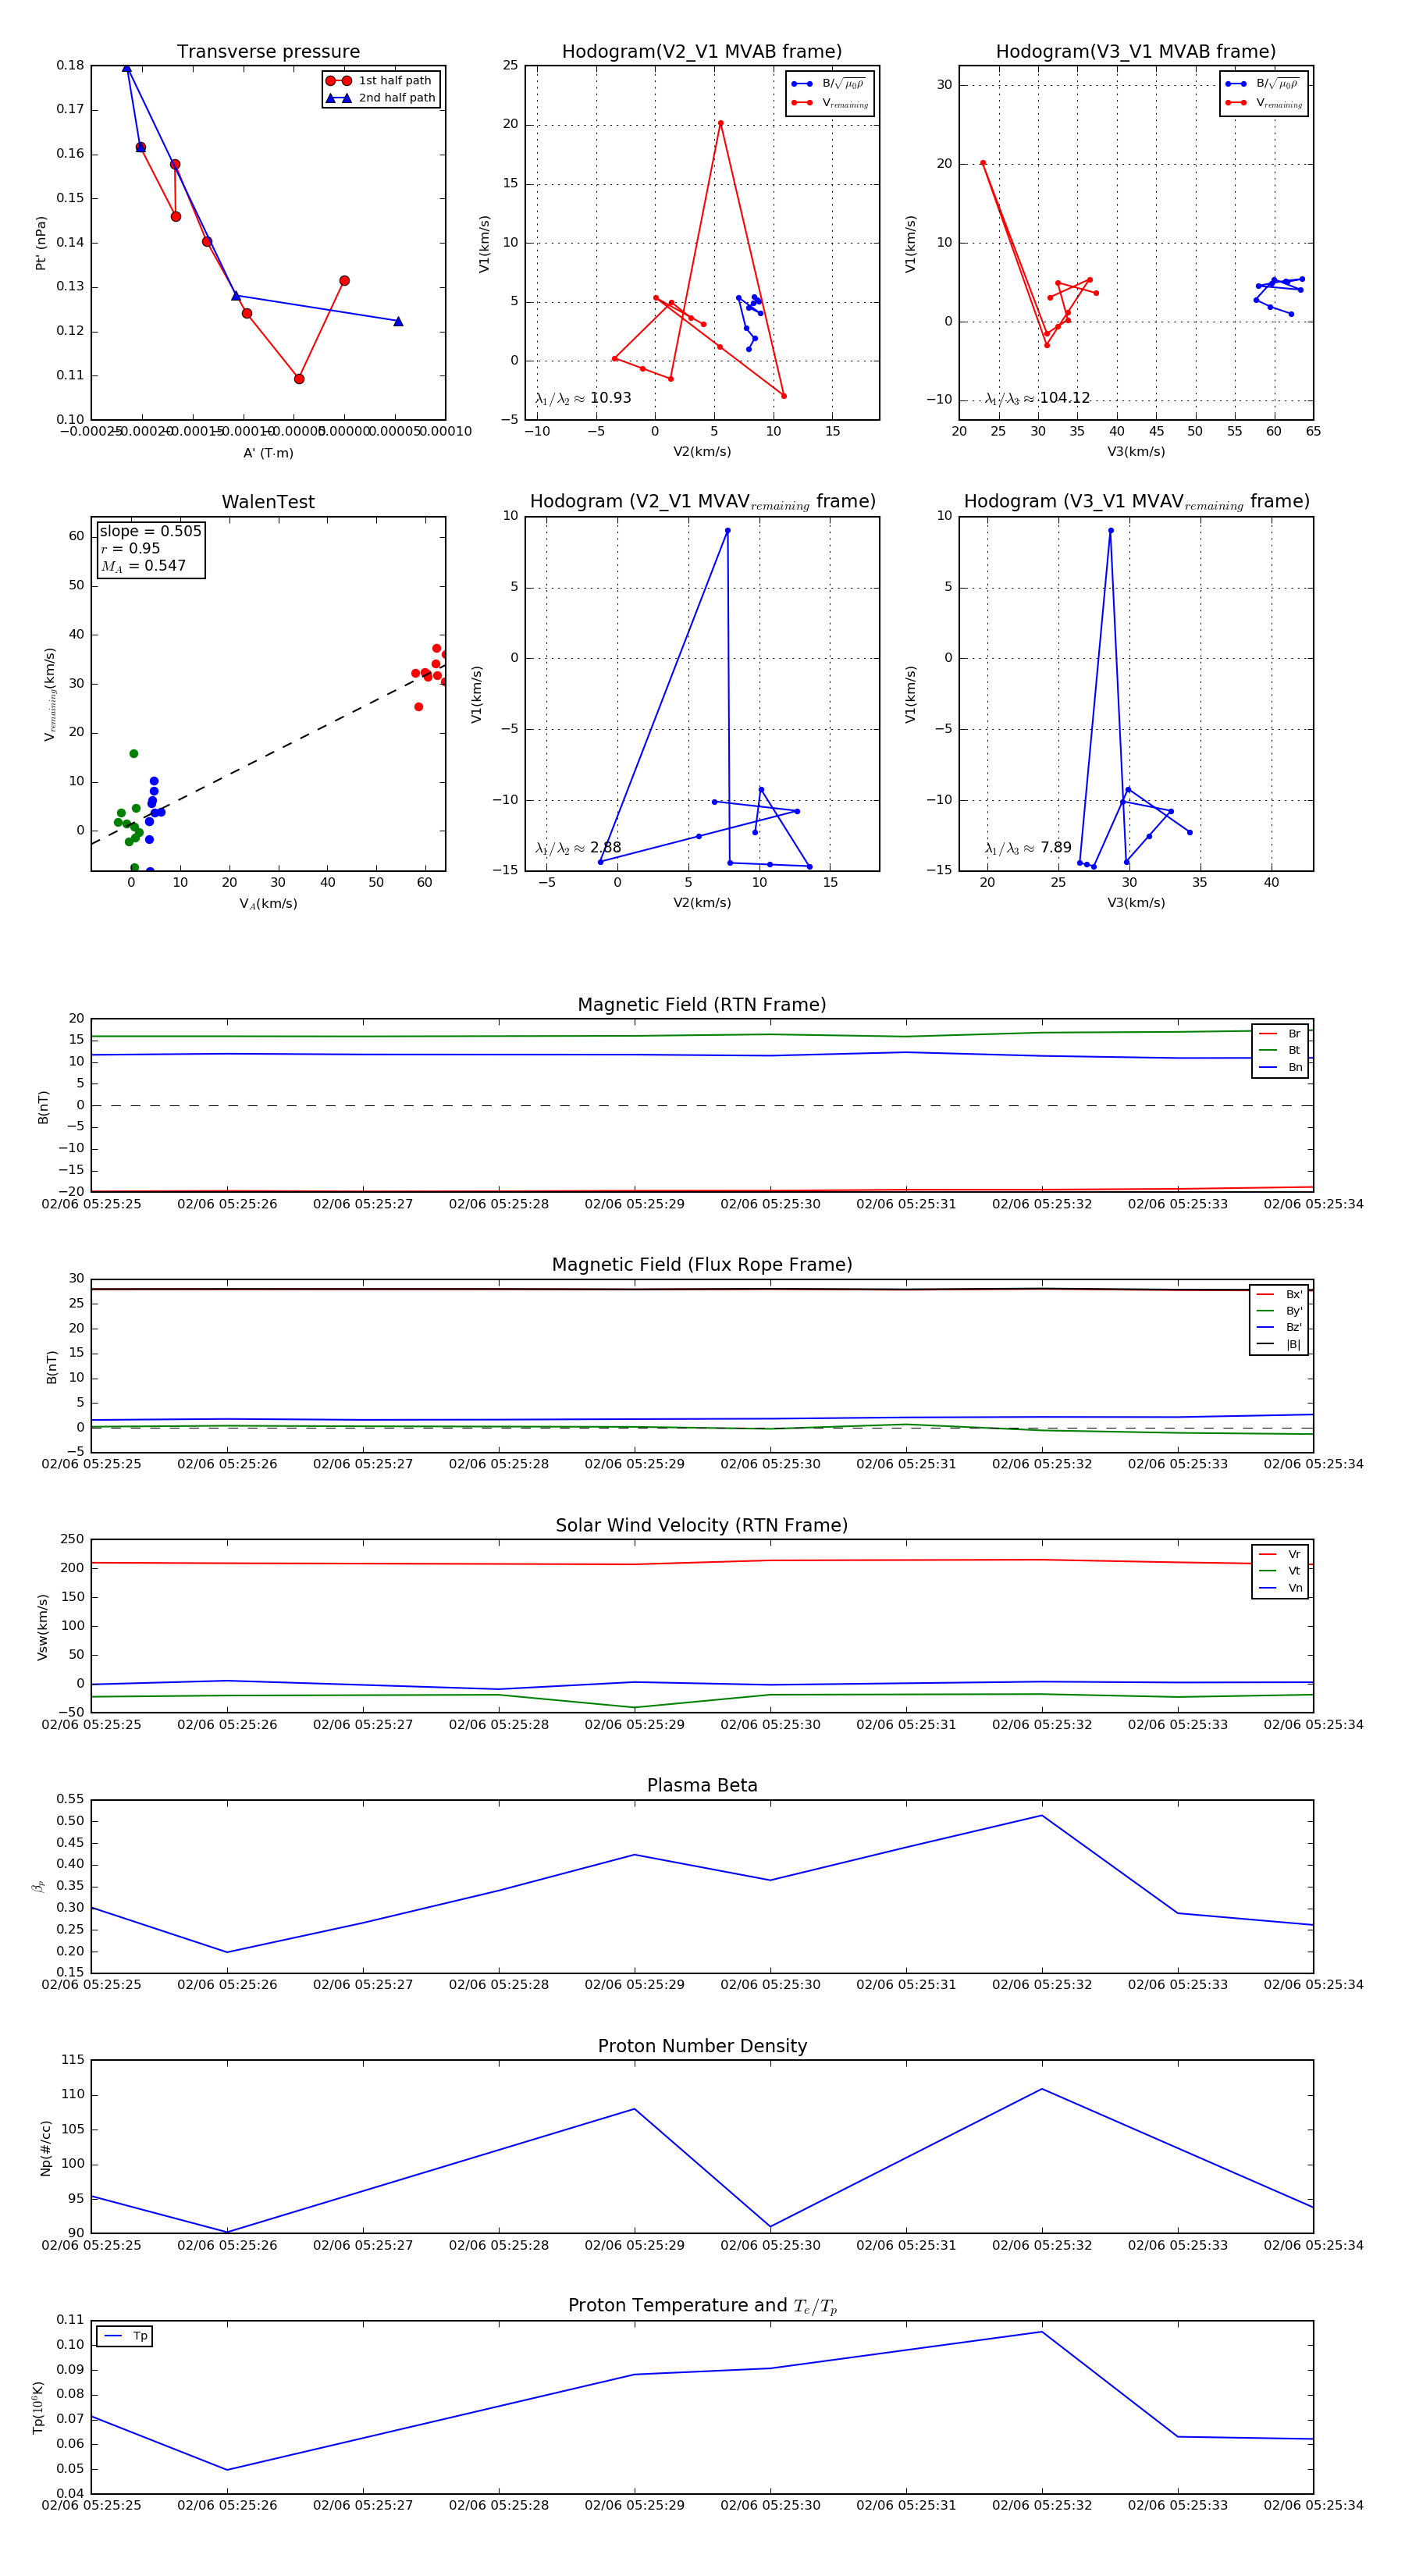Click the "Vt" legend entry
1405x2576 pixels.
(1280, 1571)
